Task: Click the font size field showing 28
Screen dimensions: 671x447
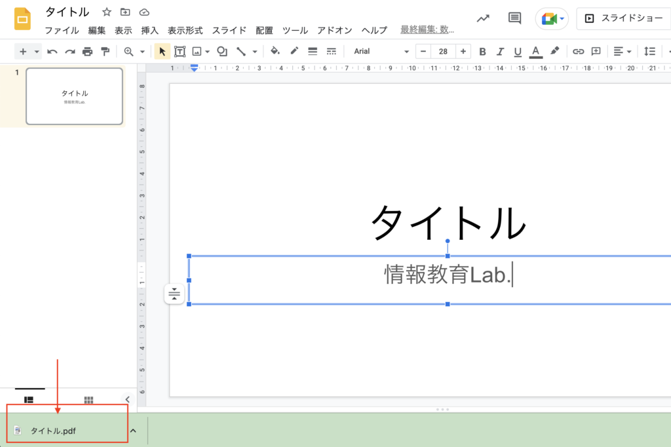Action: point(443,51)
